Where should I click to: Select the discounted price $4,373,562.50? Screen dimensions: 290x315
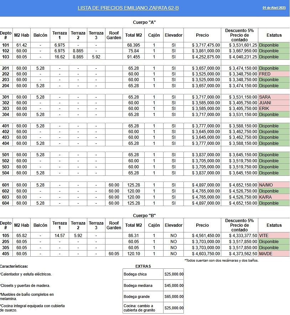(239, 254)
